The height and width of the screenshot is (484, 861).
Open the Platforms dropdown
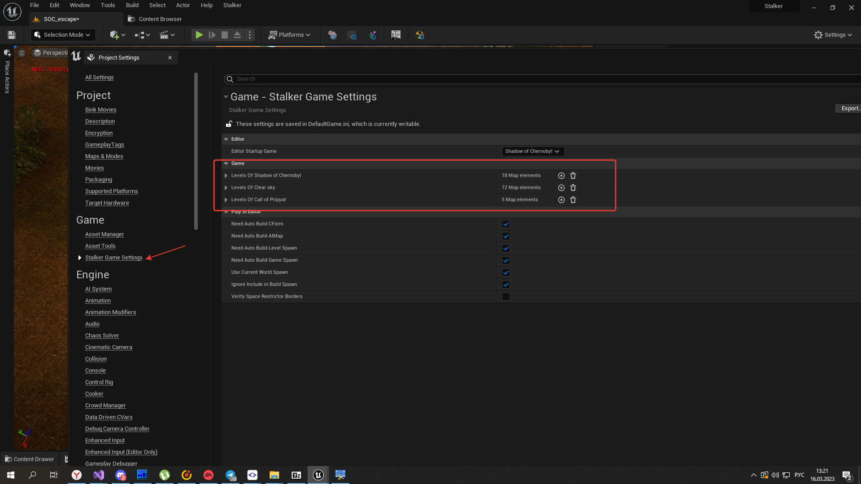289,35
